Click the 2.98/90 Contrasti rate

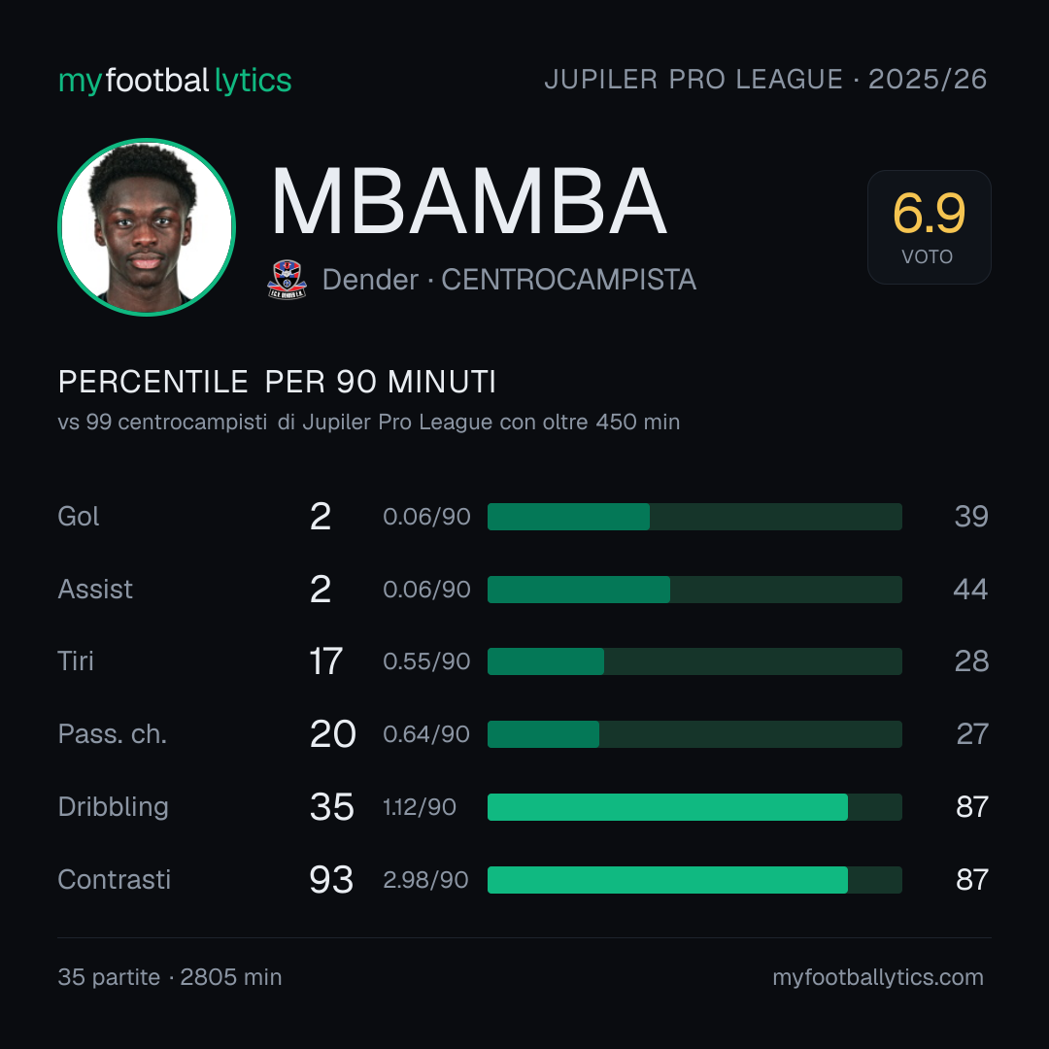[425, 880]
